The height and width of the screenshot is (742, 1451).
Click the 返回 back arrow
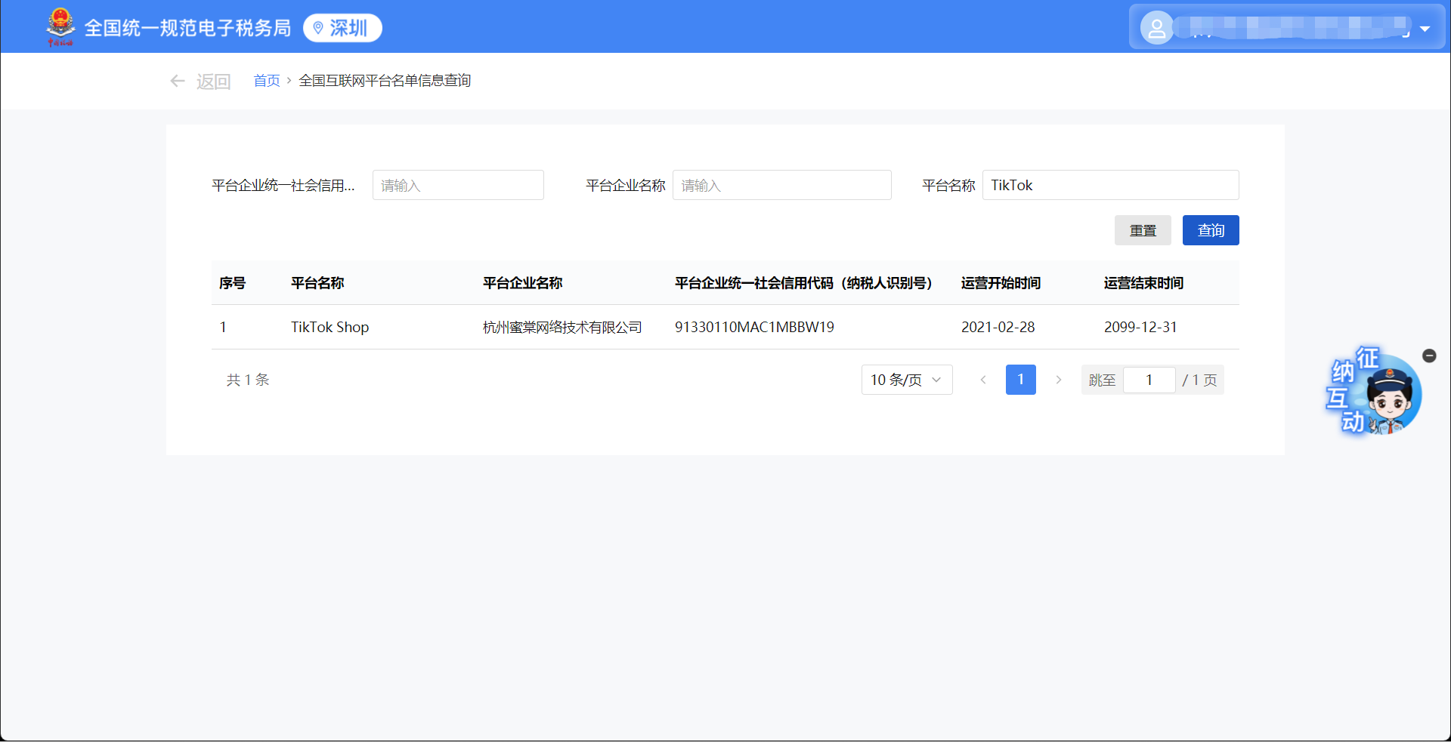pos(178,81)
